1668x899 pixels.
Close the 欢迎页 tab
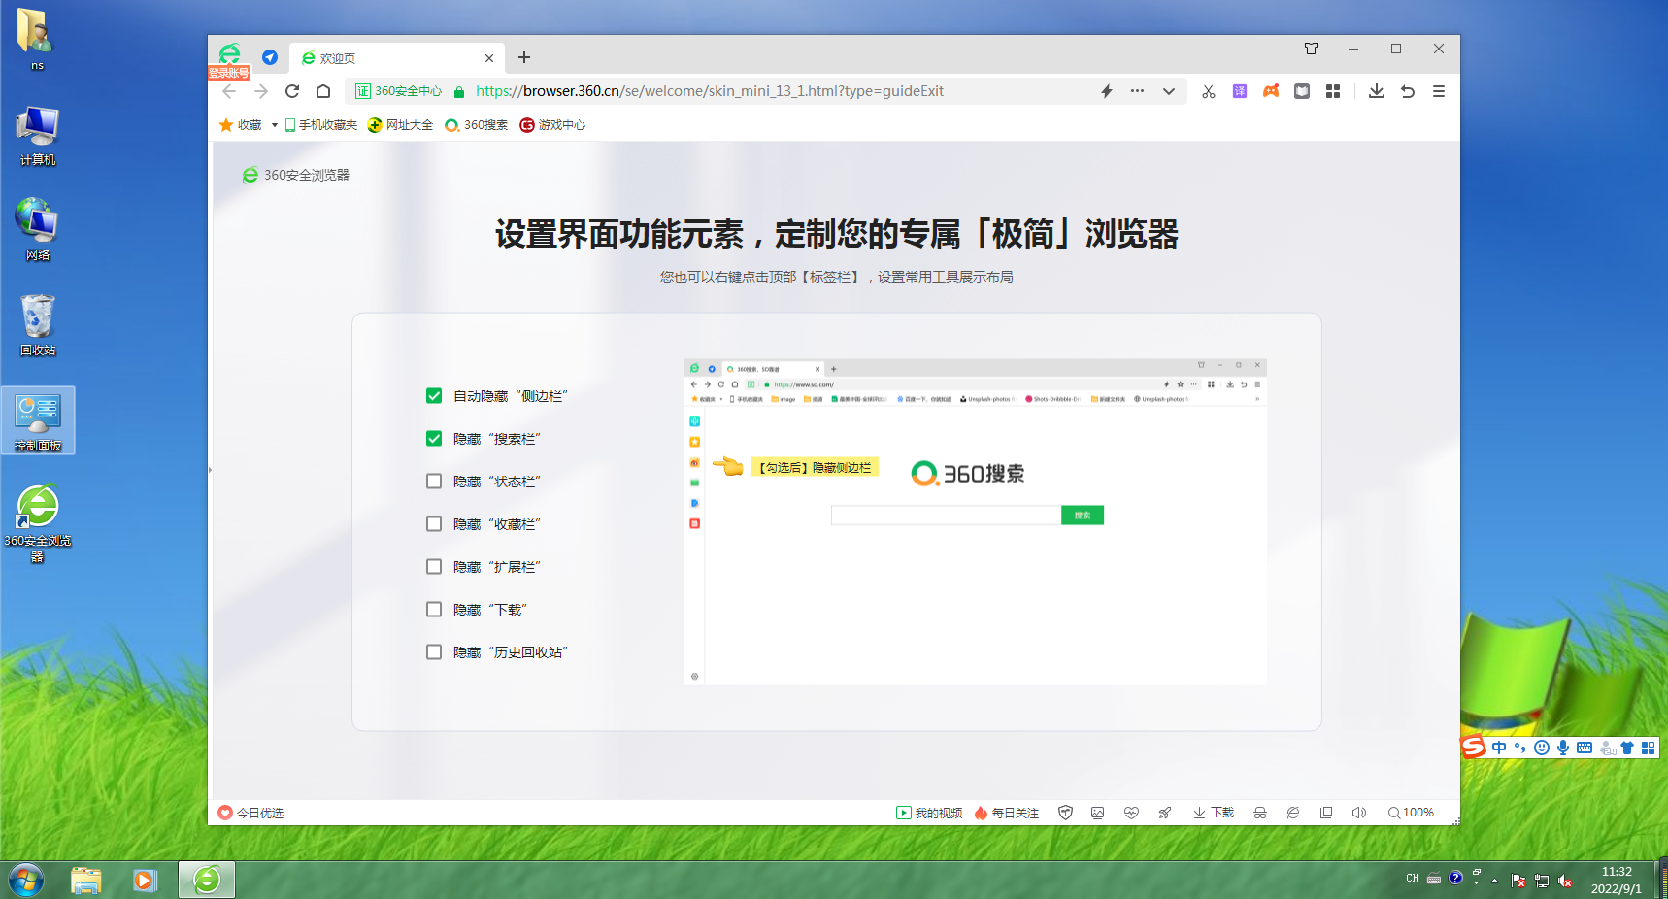pos(489,58)
